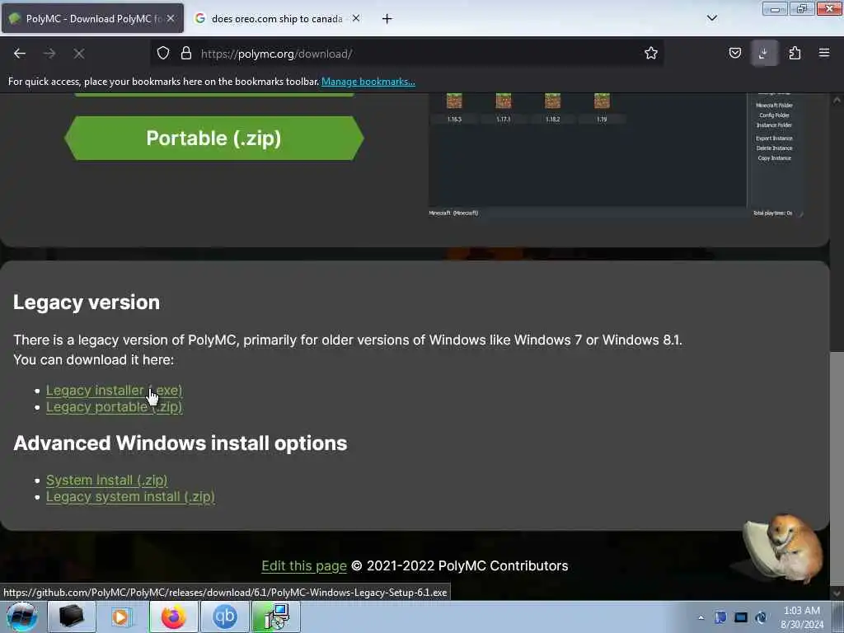
Task: Open the installer setup taskbar icon
Action: coord(275,617)
